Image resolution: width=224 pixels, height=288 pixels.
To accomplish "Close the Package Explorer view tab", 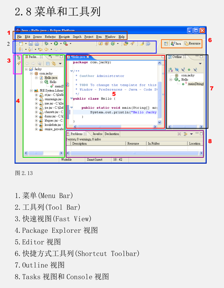I will (x=41, y=57).
